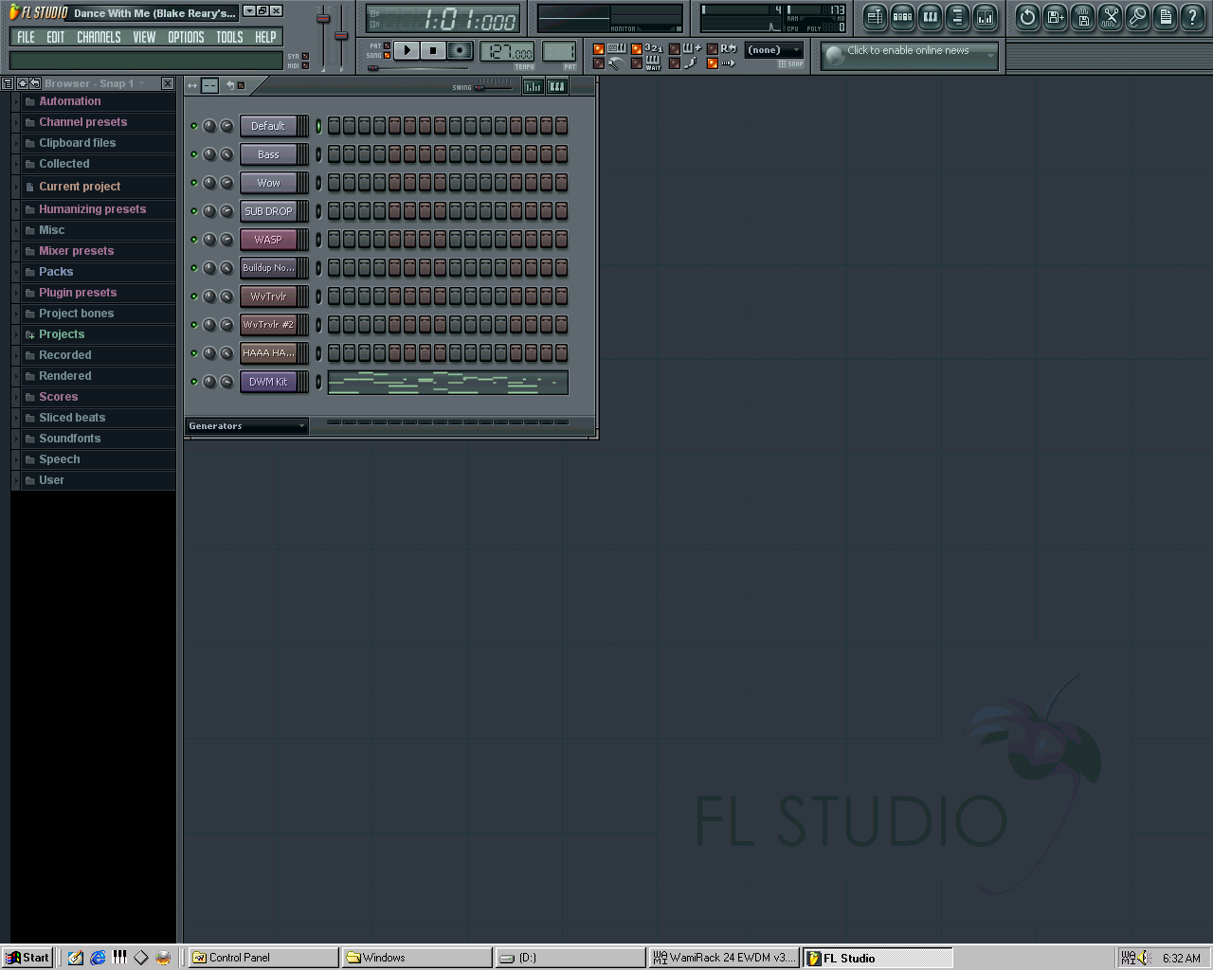Toggle the countdown before recording switch
The height and width of the screenshot is (970, 1213).
point(637,49)
